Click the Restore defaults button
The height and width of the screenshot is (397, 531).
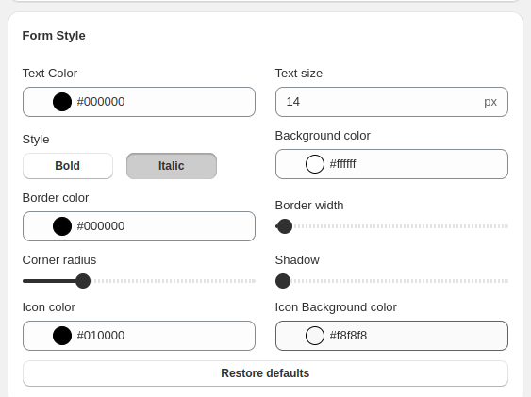(266, 373)
